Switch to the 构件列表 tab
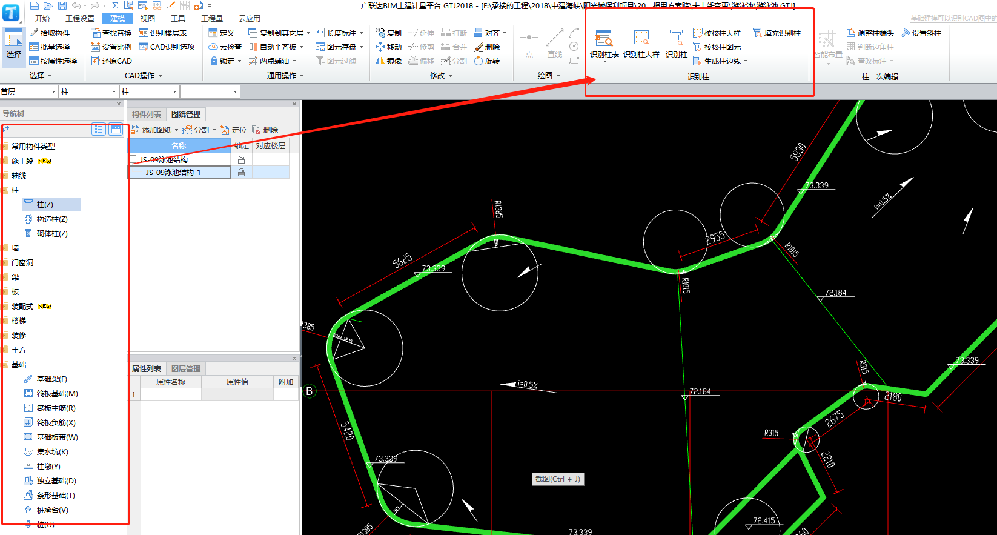997x535 pixels. (147, 114)
